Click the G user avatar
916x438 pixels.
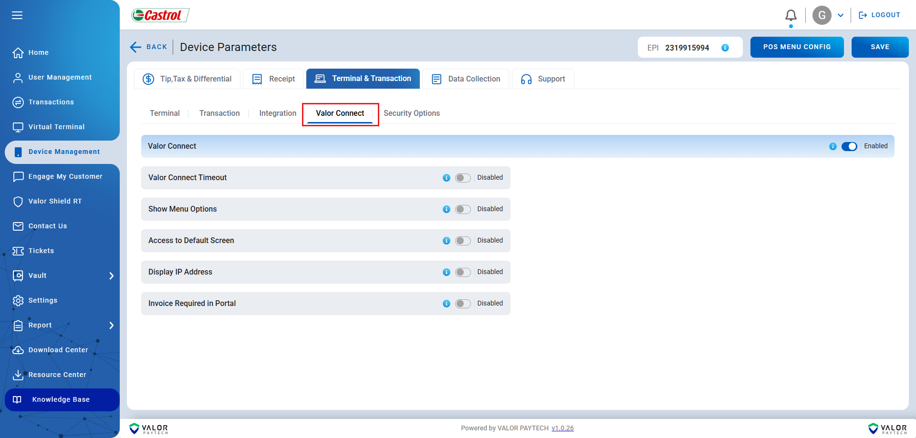click(822, 15)
